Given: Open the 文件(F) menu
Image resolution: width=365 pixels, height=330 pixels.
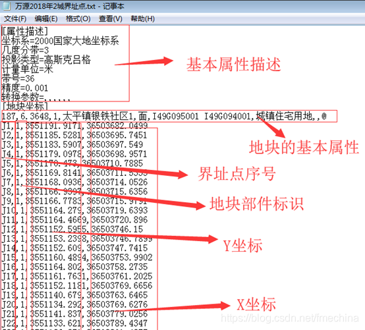Looking at the screenshot, I should click(x=15, y=18).
